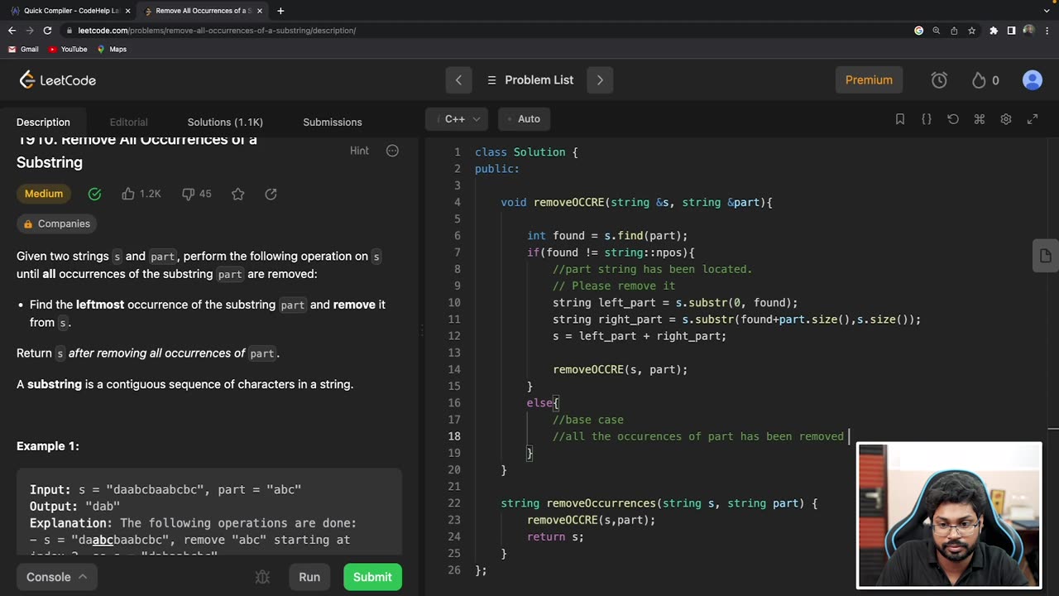The image size is (1059, 596).
Task: Open a new browser tab
Action: pos(280,11)
